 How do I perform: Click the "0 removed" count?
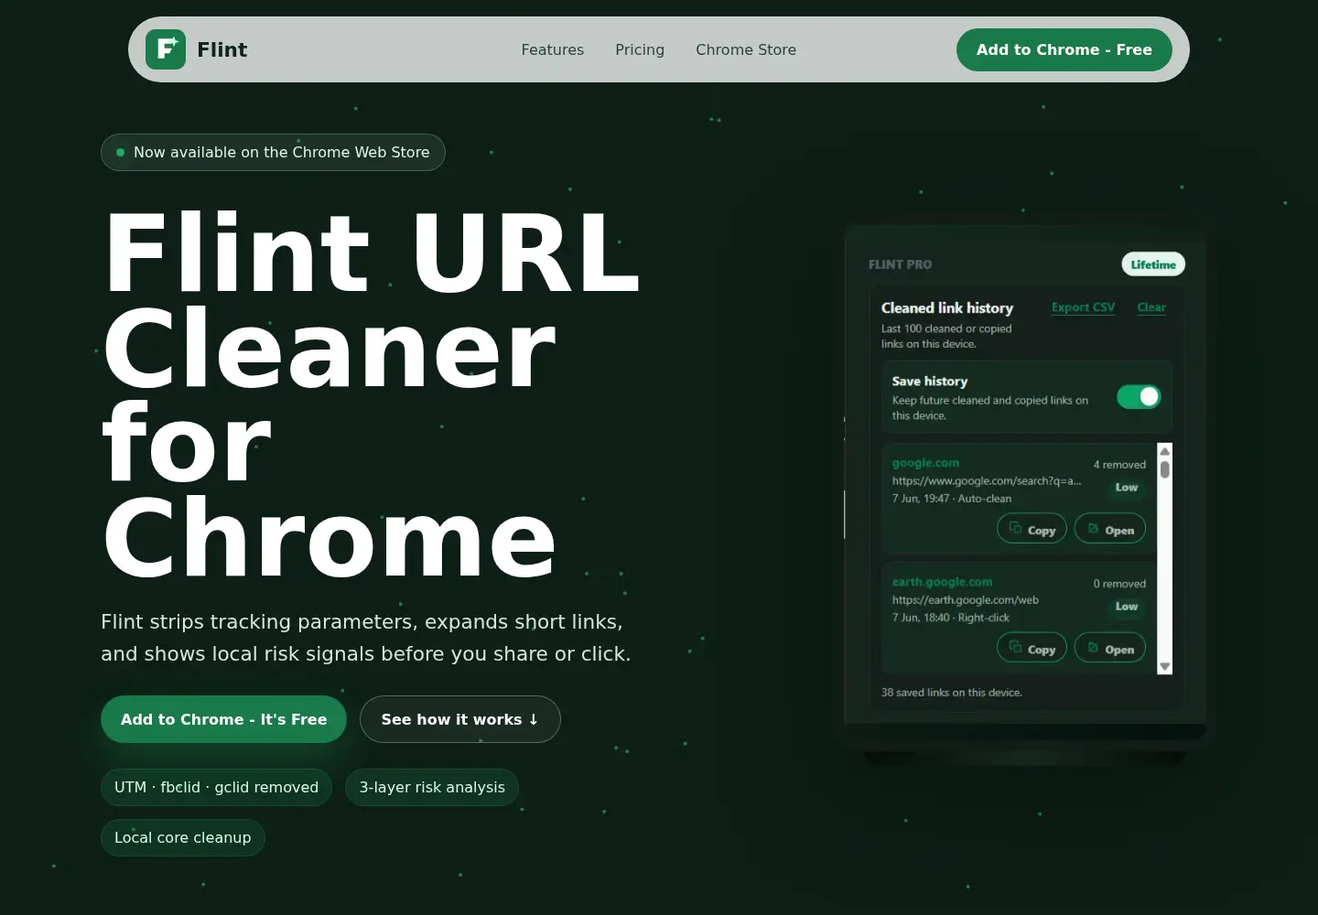tap(1119, 584)
